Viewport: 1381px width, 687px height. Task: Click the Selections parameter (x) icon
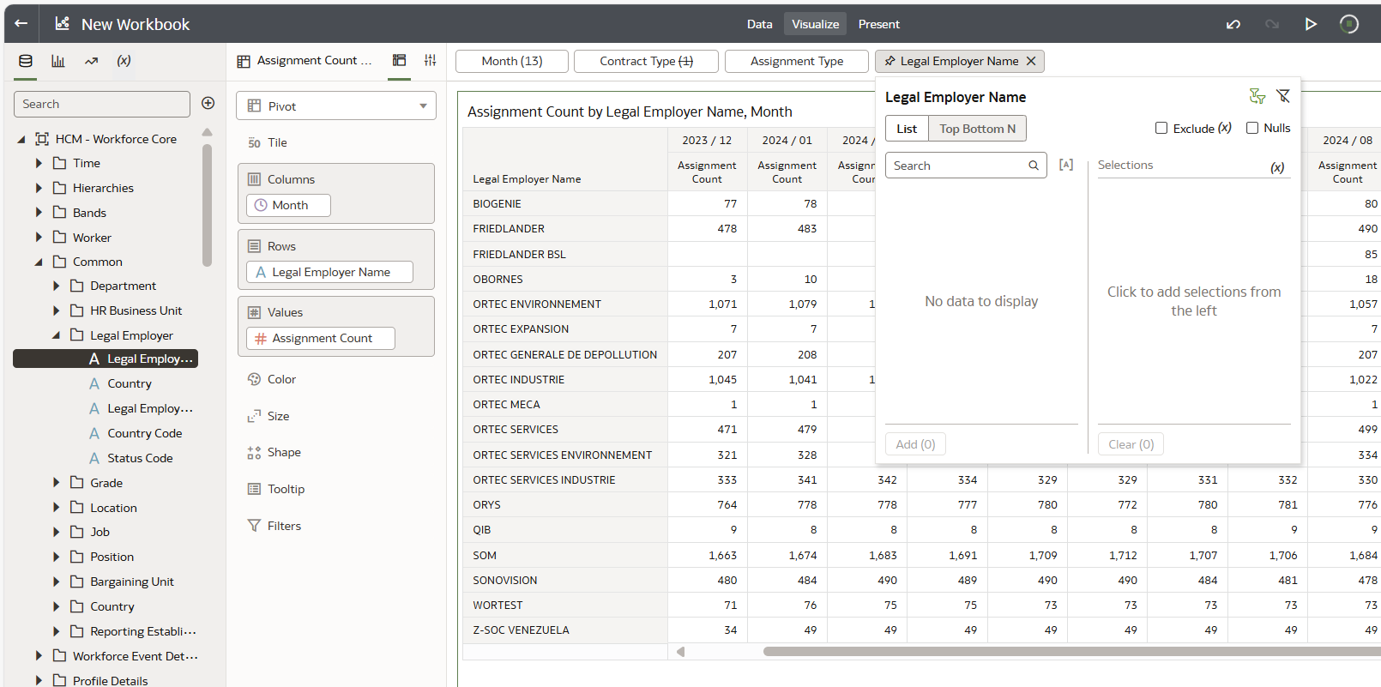1277,167
